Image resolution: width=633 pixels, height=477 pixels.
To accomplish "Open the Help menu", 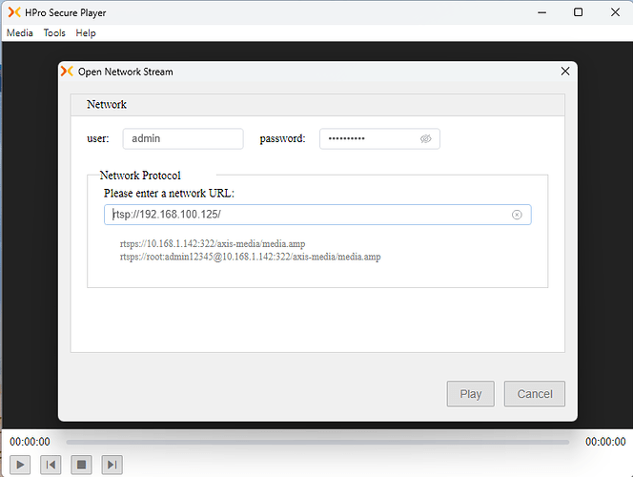I will pyautogui.click(x=86, y=32).
